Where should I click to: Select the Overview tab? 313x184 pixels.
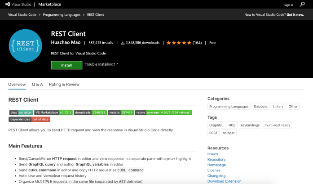pyautogui.click(x=17, y=85)
